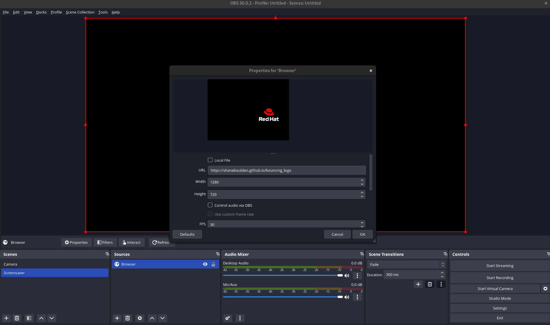Image resolution: width=550 pixels, height=325 pixels.
Task: Open the View menu
Action: tap(28, 12)
